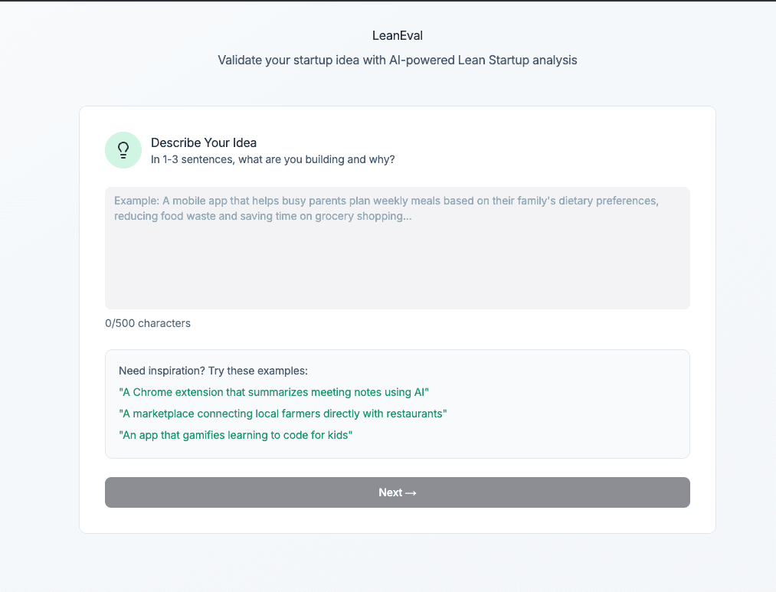
Task: Click the Need inspiration? label text
Action: click(x=213, y=371)
